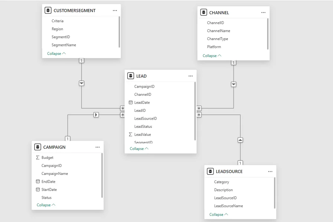Click the table icon on the CAMPAIGN header
The height and width of the screenshot is (222, 333).
37,147
